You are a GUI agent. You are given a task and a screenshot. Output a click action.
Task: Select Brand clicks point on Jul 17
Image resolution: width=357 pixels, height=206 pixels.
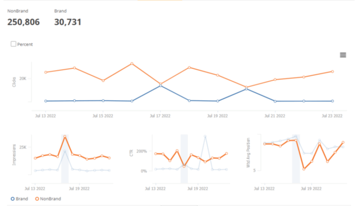pyautogui.click(x=160, y=86)
